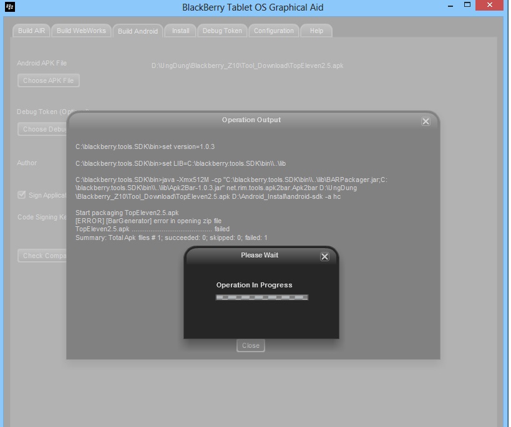The image size is (511, 427).
Task: Open the Build WebWorks tab
Action: coord(81,31)
